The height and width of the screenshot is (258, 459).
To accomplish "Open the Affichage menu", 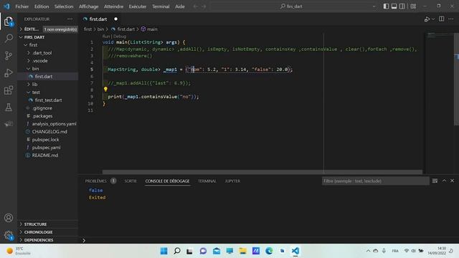I will pyautogui.click(x=89, y=6).
